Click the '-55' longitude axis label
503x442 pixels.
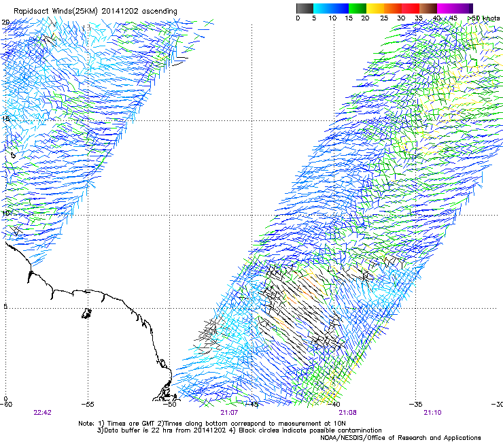tap(88, 404)
